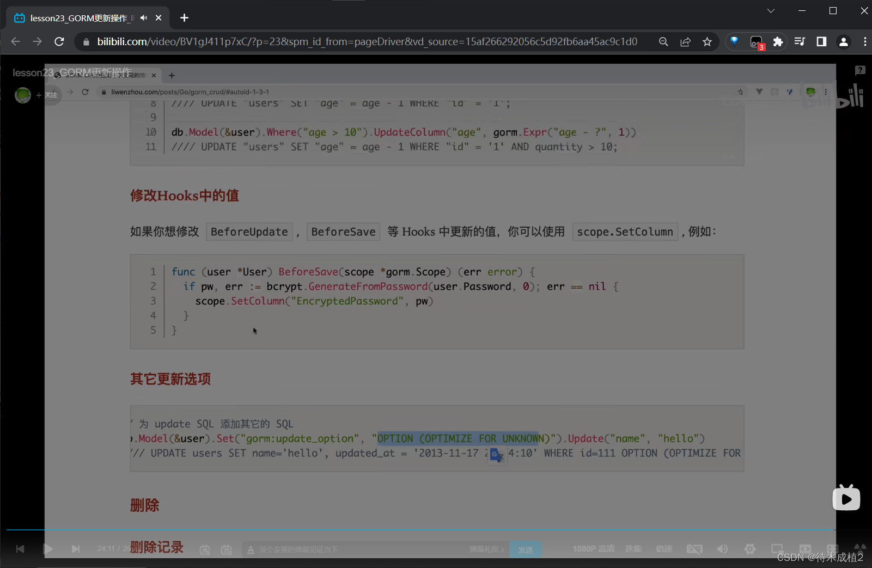Screen dimensions: 872x568
Task: Jump to the previous video episode
Action: tap(20, 549)
